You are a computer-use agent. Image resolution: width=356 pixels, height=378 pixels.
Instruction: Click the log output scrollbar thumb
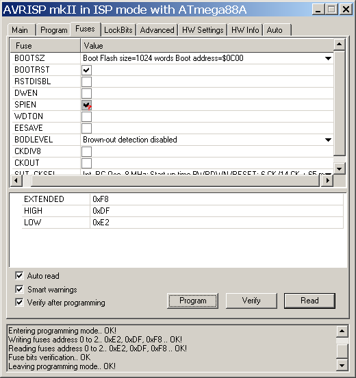[342, 351]
